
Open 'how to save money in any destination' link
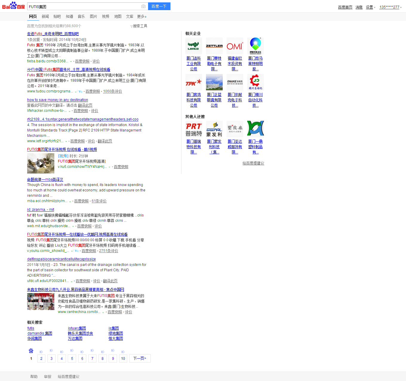[58, 100]
